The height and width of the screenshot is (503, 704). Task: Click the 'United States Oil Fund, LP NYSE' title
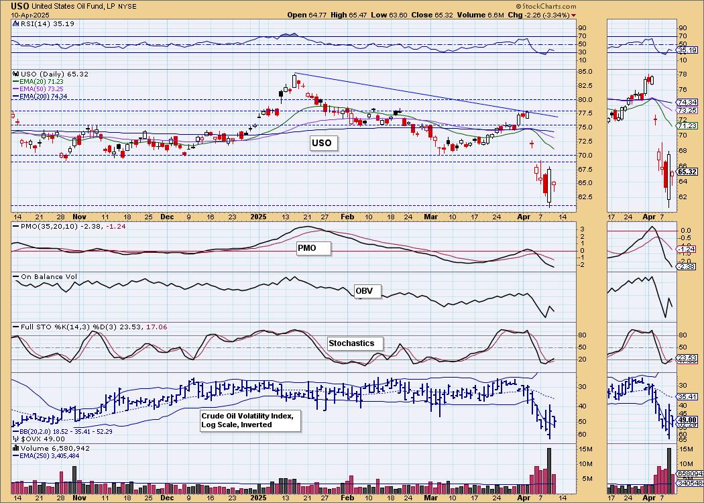84,6
